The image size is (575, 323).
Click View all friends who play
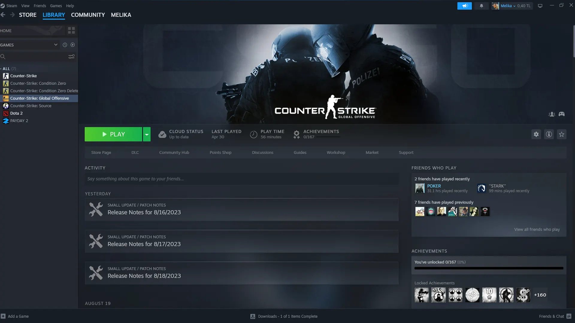coord(537,229)
